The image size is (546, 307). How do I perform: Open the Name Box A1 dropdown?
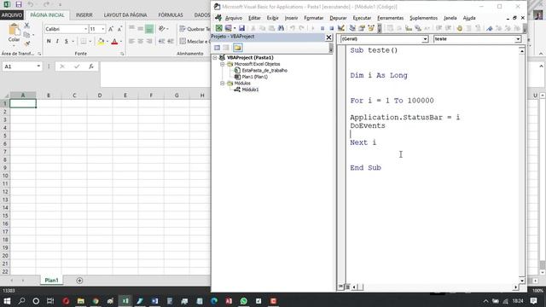point(38,67)
